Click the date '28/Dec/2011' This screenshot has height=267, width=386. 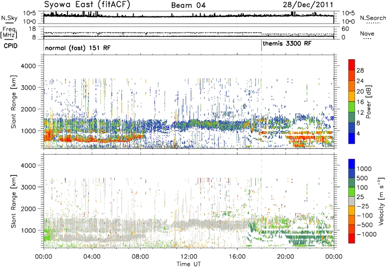(x=308, y=5)
